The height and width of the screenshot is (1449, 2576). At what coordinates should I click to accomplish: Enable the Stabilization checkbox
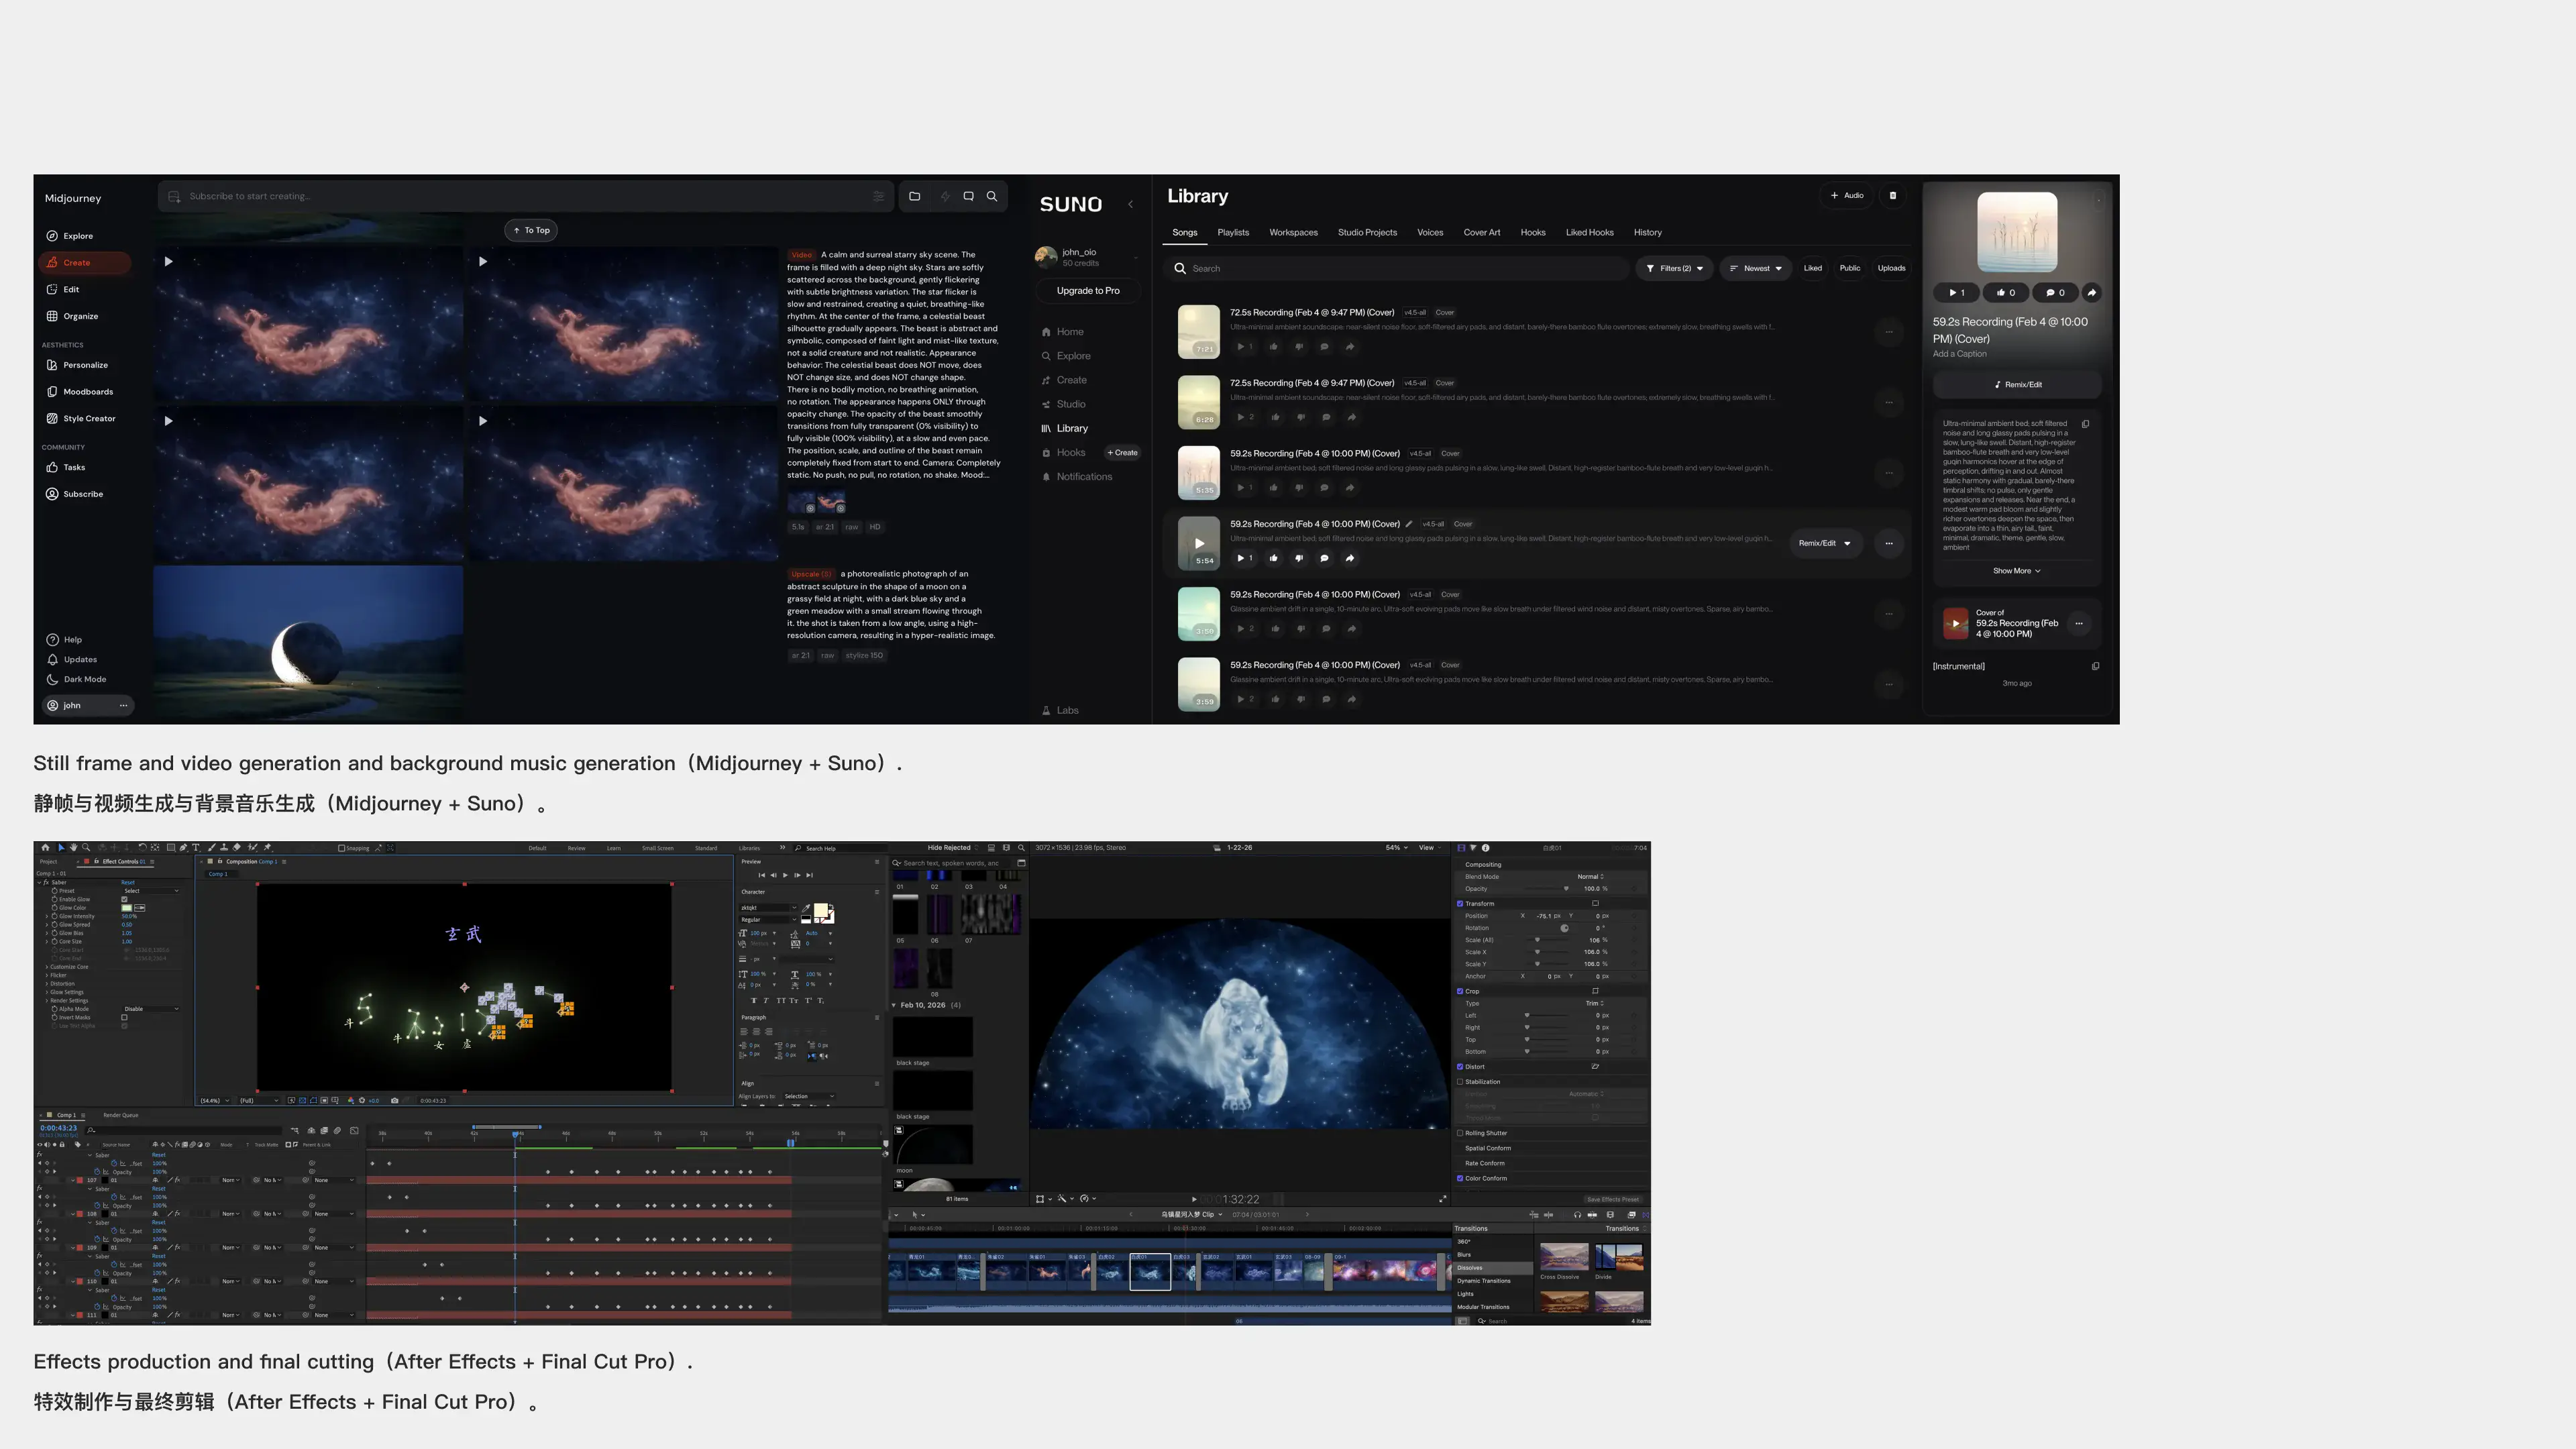[1460, 1082]
